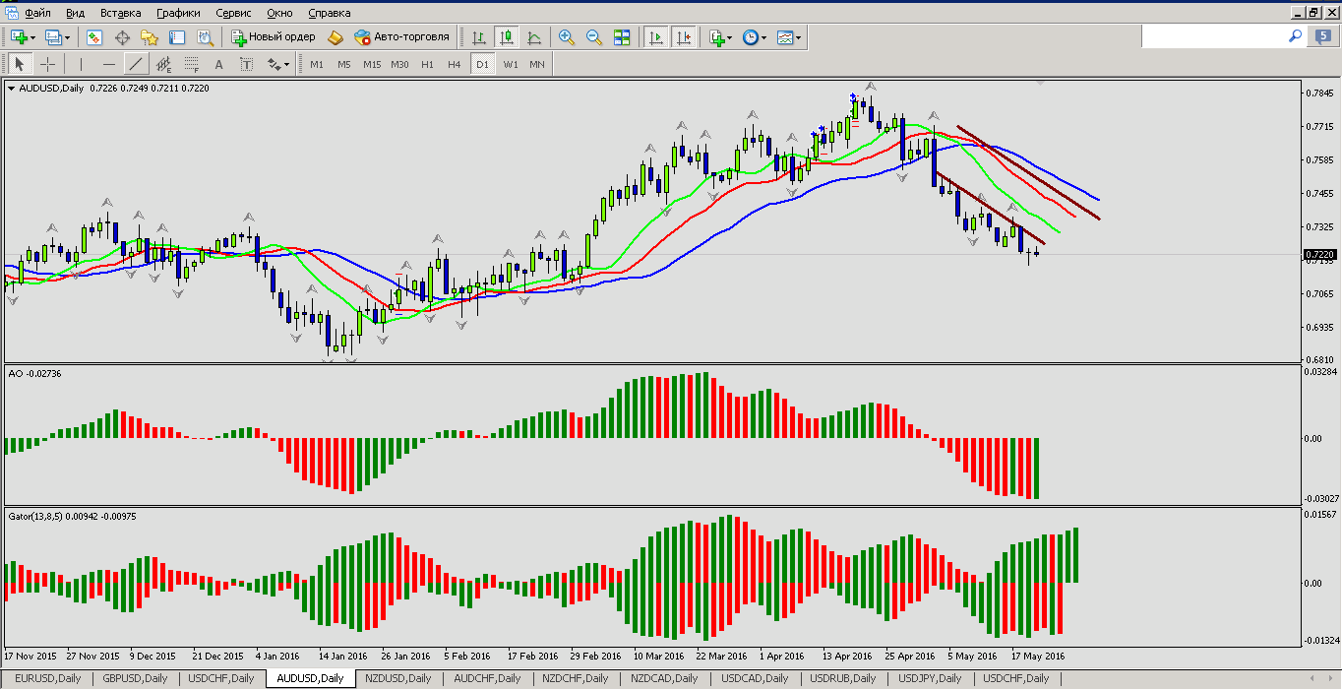The image size is (1342, 690).
Task: Select the text label tool
Action: 246,64
